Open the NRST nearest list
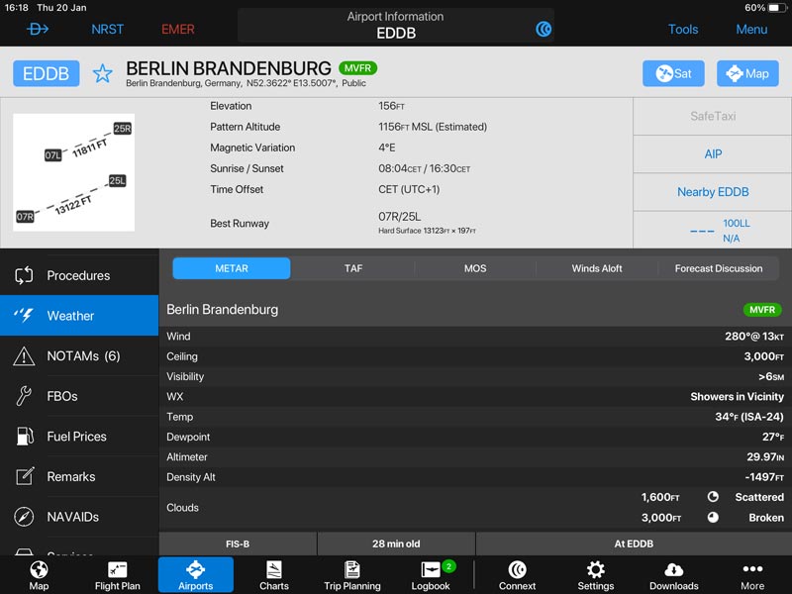The image size is (792, 594). [108, 30]
